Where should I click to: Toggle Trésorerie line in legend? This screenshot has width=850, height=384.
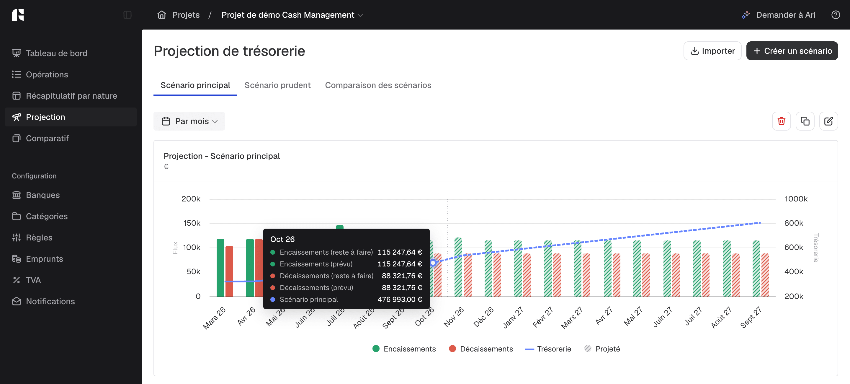pos(548,349)
